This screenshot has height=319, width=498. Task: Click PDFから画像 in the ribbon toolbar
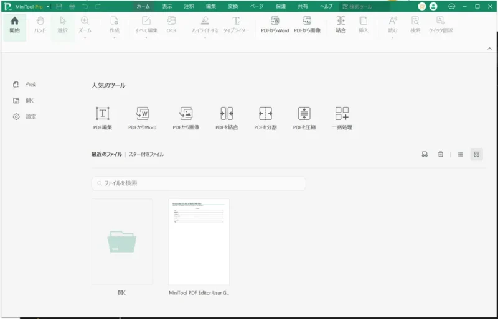[x=307, y=25]
